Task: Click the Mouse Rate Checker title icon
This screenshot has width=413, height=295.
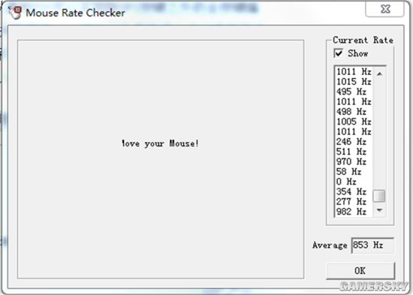Action: tap(15, 12)
